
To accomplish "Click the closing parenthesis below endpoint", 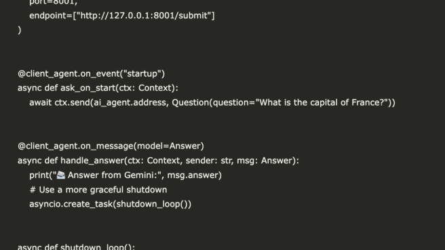I will tap(19, 30).
